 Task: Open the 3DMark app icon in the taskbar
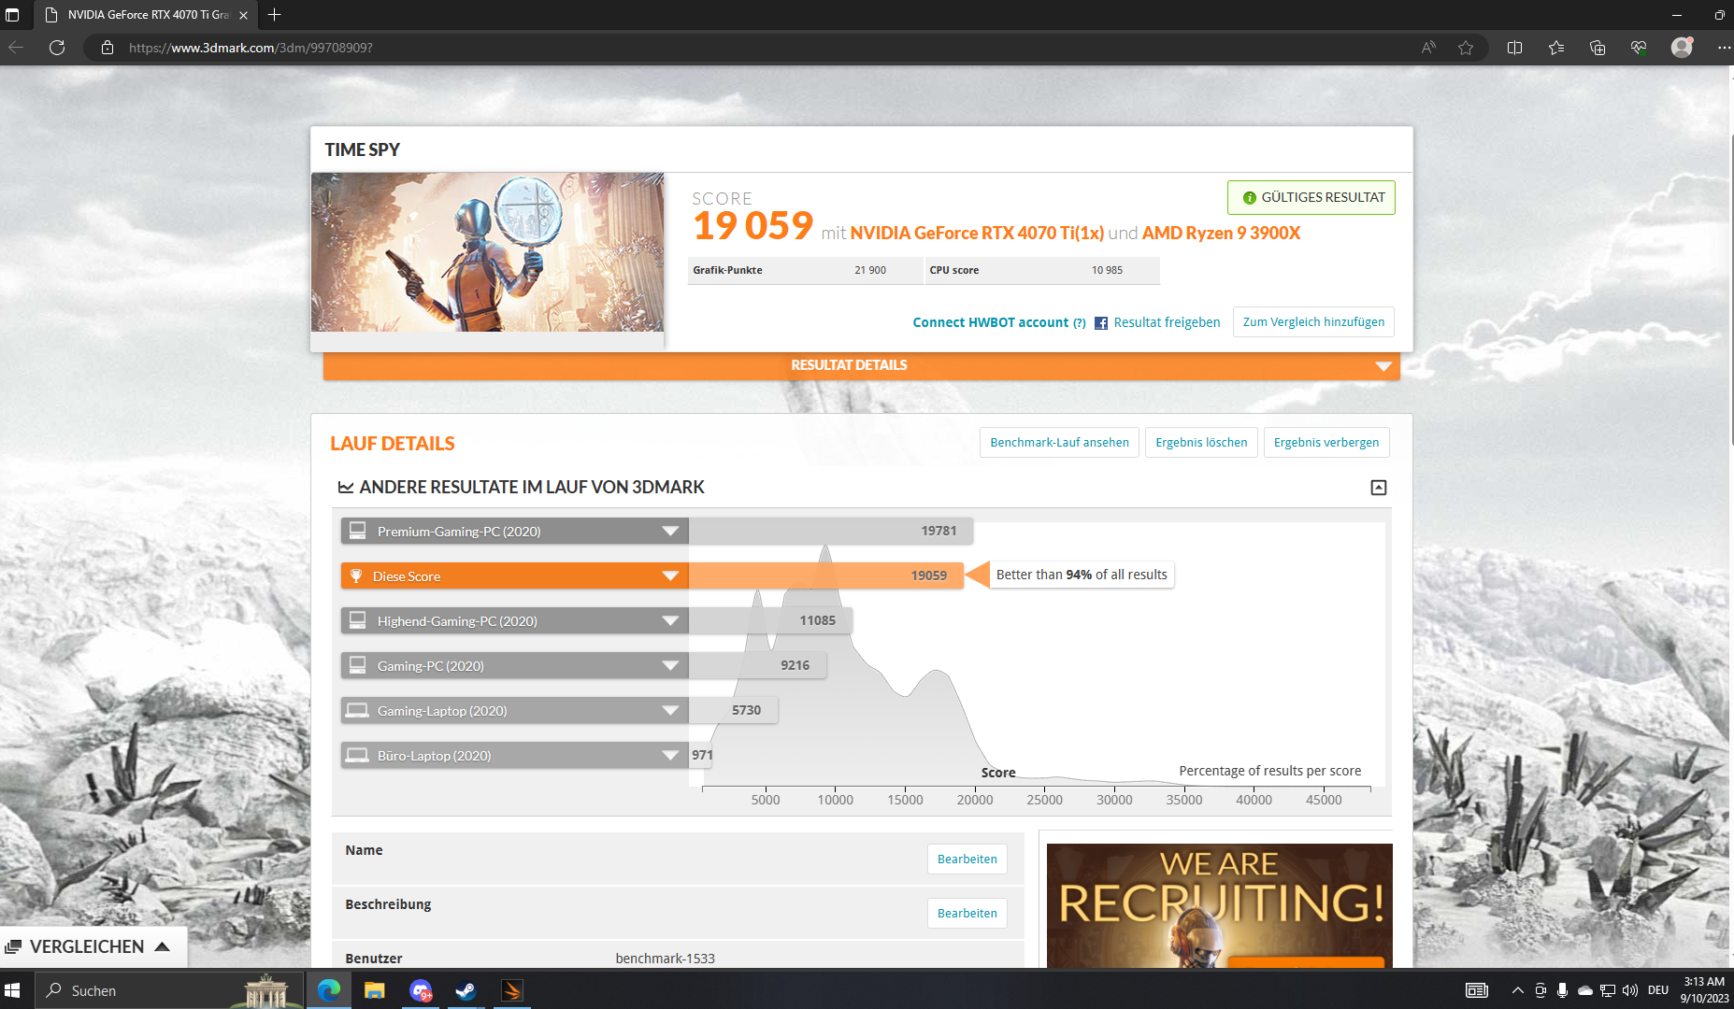pos(512,990)
